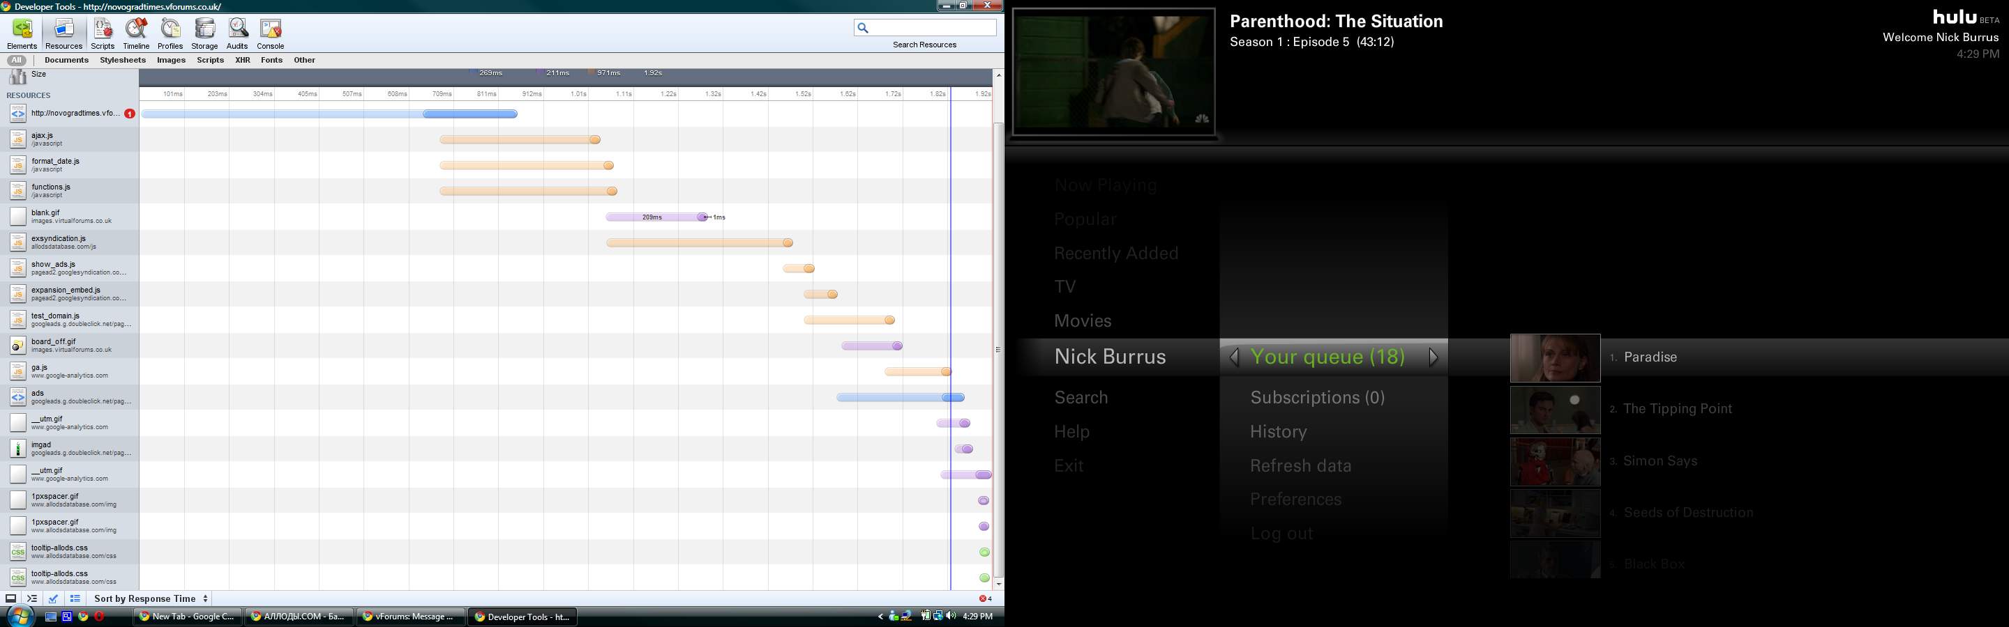
Task: Select Now Playing in Hulu menu
Action: point(1105,185)
